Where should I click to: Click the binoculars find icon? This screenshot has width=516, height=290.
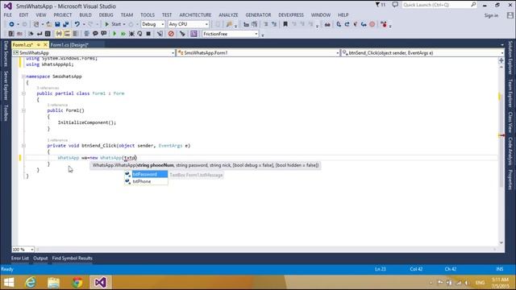point(327,24)
